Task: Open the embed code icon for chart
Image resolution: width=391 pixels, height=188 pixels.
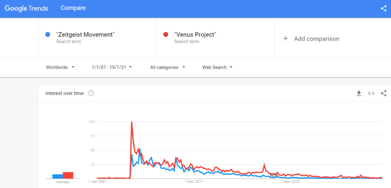Action: pos(371,93)
